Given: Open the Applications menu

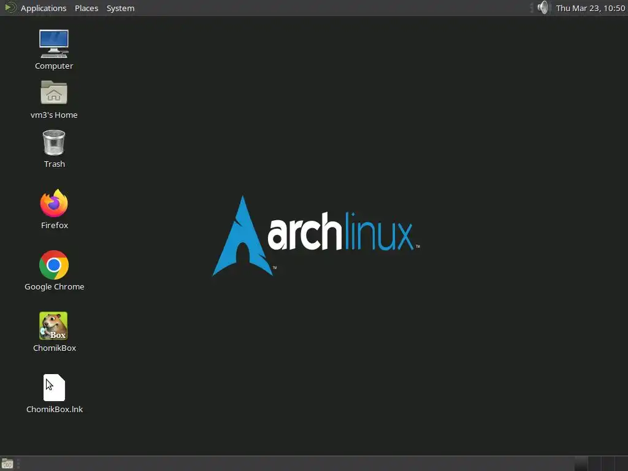Looking at the screenshot, I should [x=44, y=8].
